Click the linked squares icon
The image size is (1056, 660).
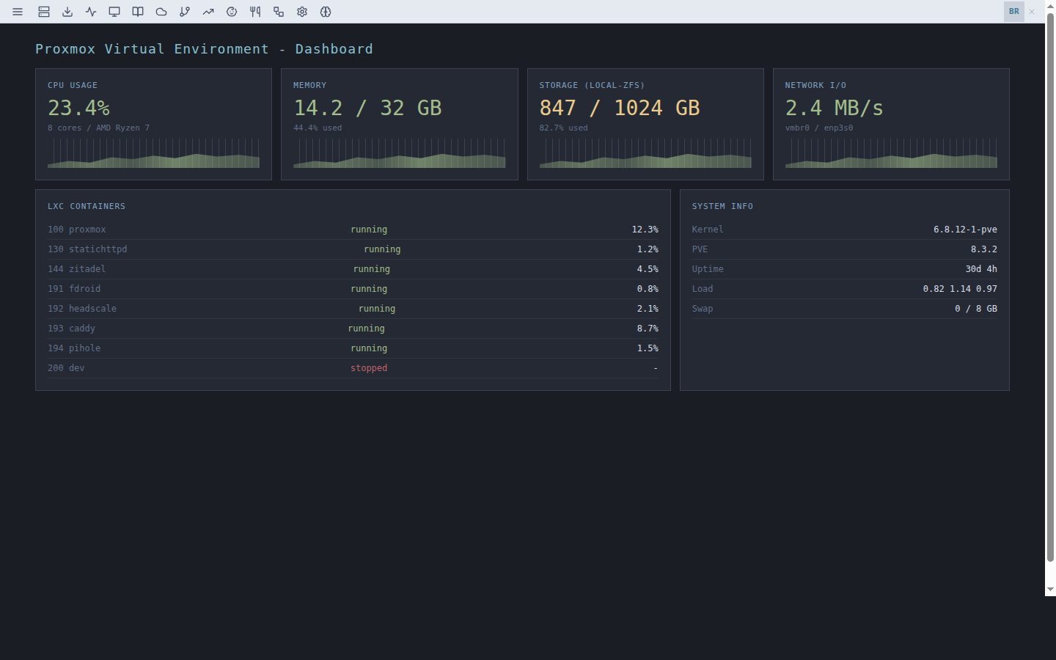279,12
